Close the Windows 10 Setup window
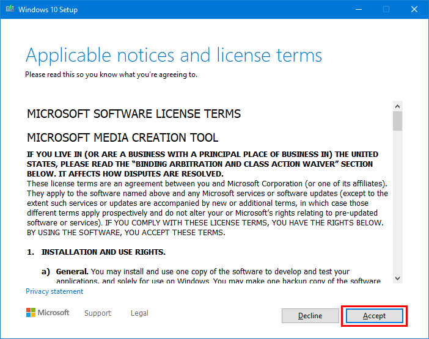This screenshot has width=429, height=339. 414,9
